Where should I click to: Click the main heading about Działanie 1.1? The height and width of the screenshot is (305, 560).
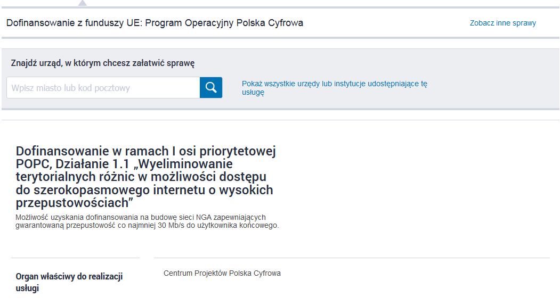145,177
